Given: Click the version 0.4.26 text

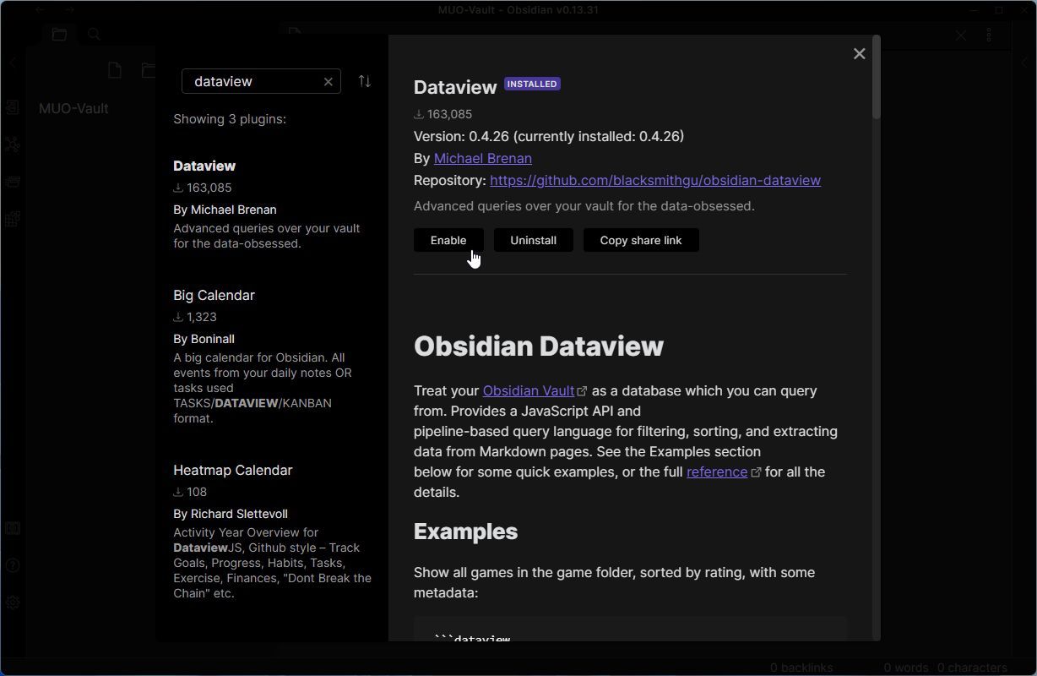Looking at the screenshot, I should pyautogui.click(x=549, y=136).
